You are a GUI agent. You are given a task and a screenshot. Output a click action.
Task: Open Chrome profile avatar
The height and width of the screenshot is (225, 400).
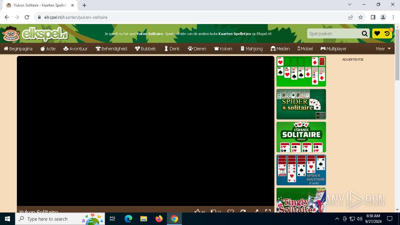[383, 17]
